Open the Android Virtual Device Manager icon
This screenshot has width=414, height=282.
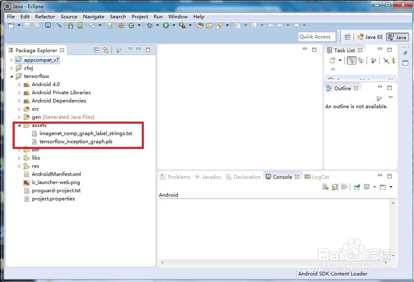[x=80, y=25]
